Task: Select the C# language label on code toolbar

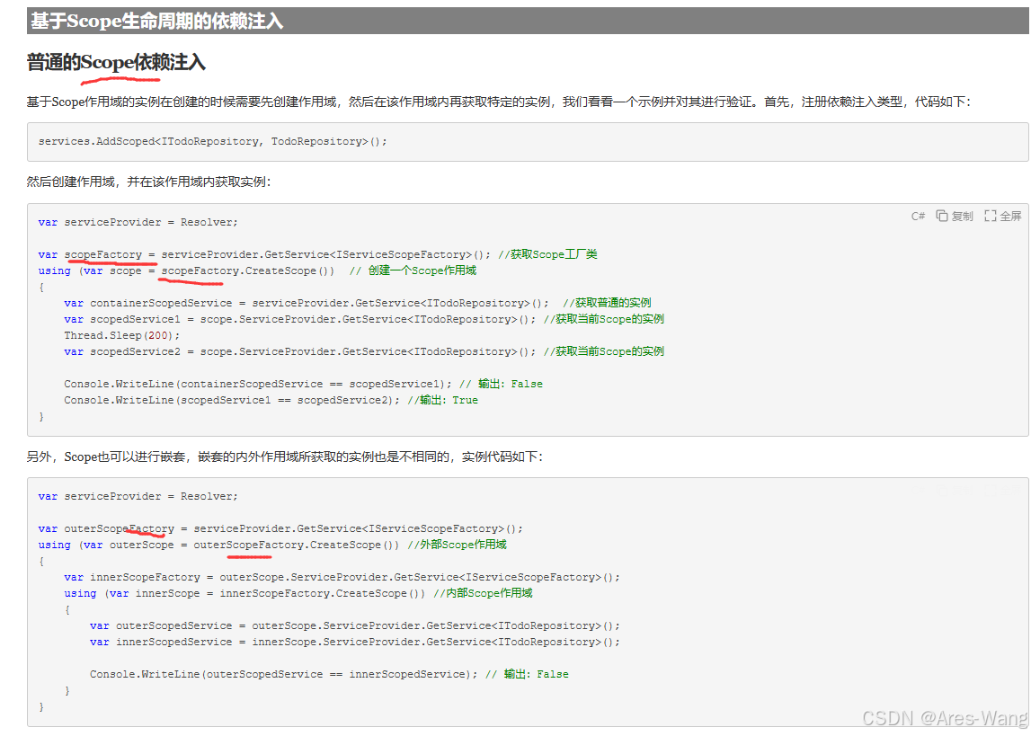Action: pyautogui.click(x=917, y=216)
